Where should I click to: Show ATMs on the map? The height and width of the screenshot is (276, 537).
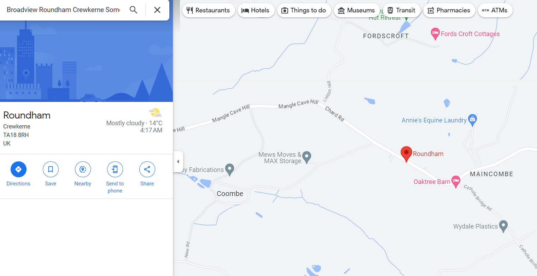[x=495, y=10]
